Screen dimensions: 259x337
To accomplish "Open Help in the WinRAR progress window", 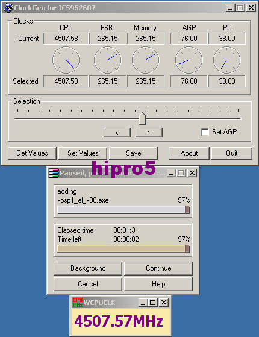I will point(158,284).
